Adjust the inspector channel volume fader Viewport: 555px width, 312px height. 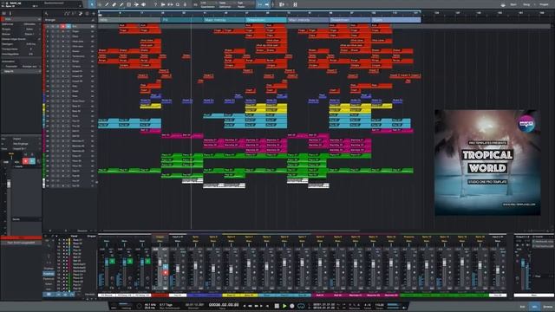9,184
